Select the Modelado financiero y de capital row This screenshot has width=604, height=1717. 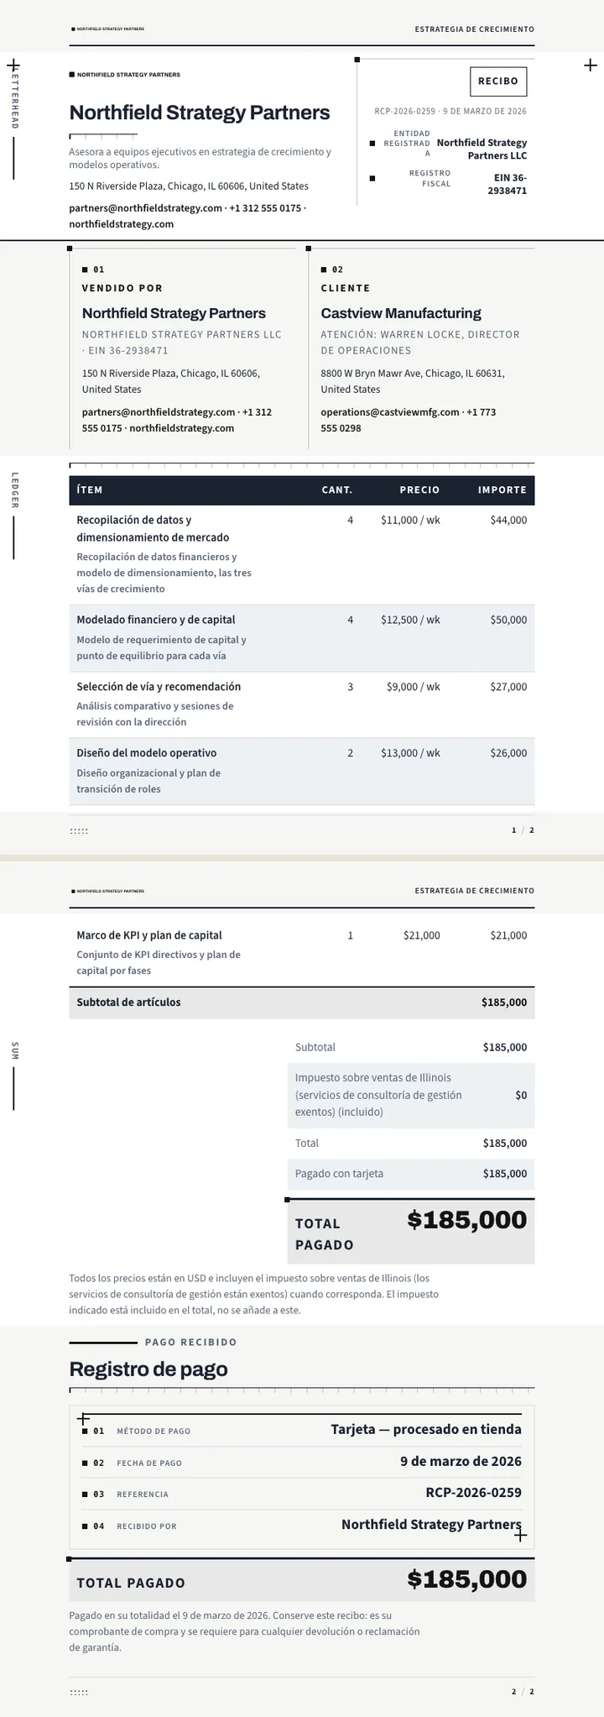point(302,638)
